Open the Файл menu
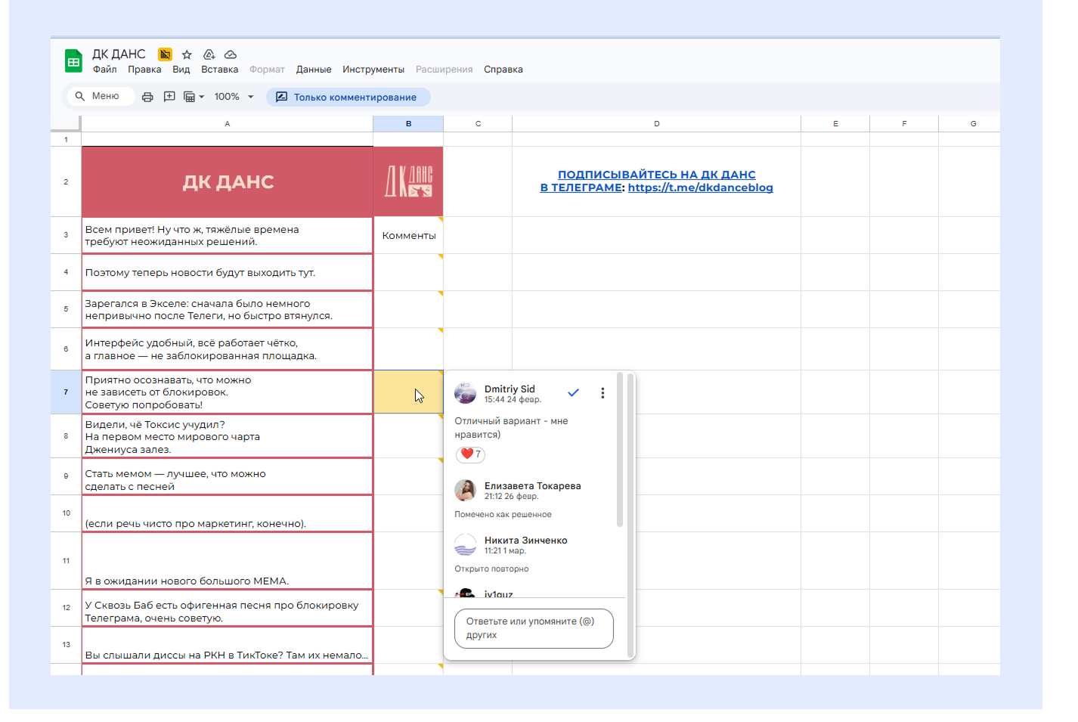The image size is (1078, 722). [105, 70]
